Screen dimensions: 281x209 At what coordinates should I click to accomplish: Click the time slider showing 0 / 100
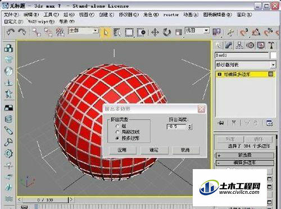(x=45, y=200)
